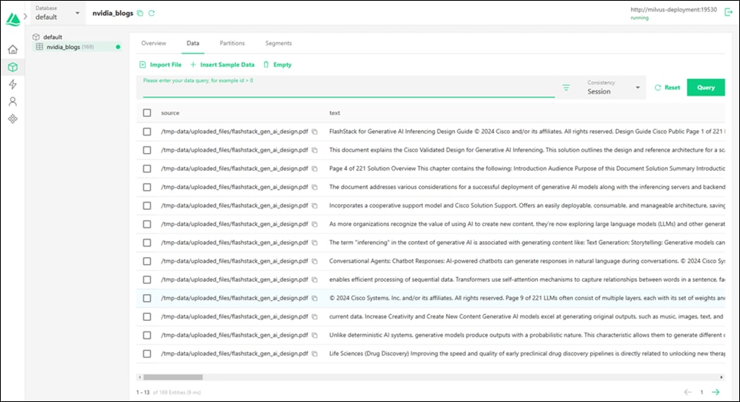Expand the sidebar with chevron arrow

(25, 17)
